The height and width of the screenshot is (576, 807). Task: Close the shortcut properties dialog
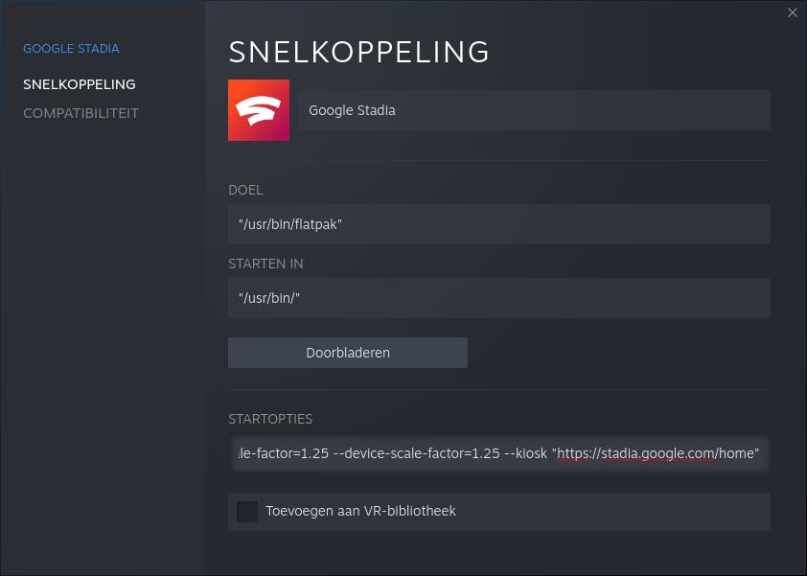point(792,12)
